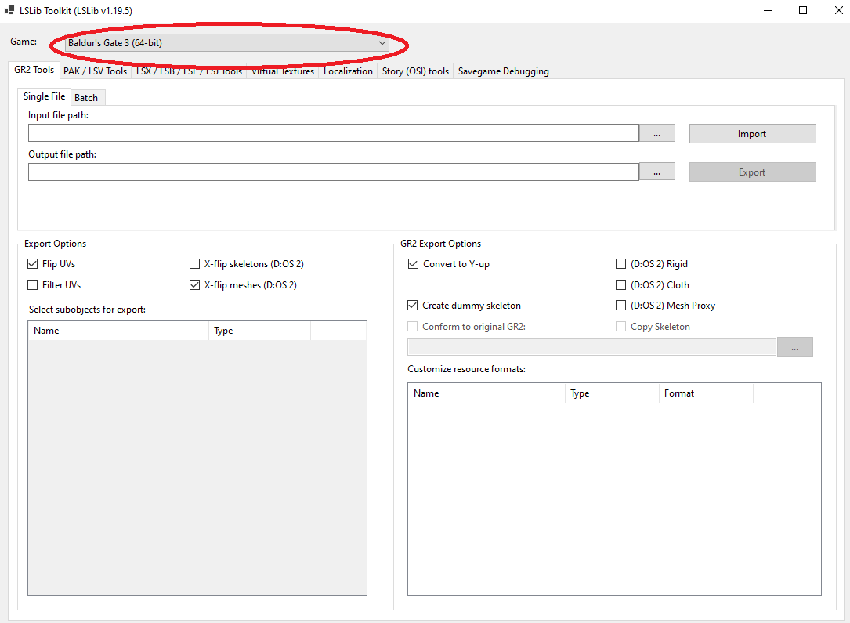This screenshot has width=850, height=623.
Task: Maximize the LSLib Toolkit window
Action: [x=803, y=10]
